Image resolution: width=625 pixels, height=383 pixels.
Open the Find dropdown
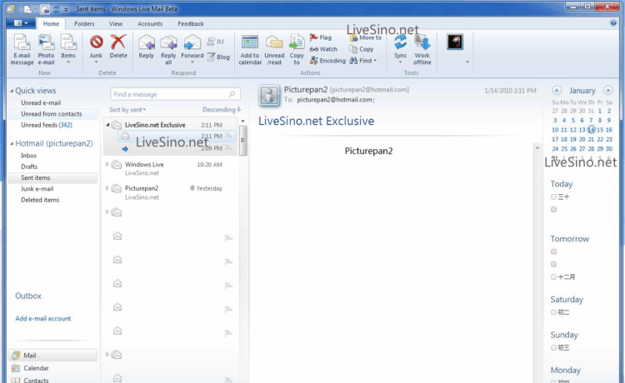pos(363,61)
